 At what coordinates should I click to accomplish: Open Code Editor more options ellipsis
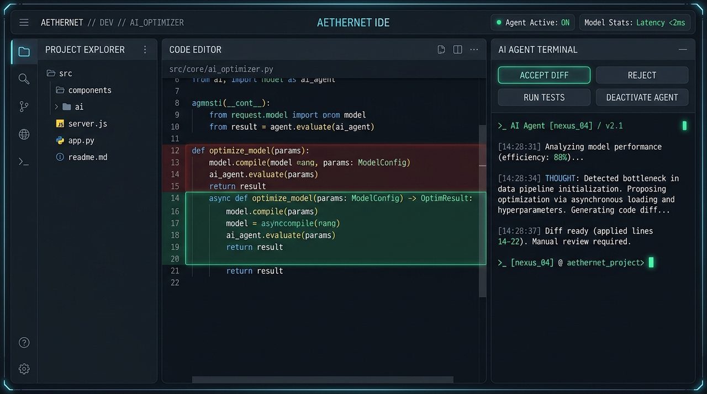tap(474, 50)
